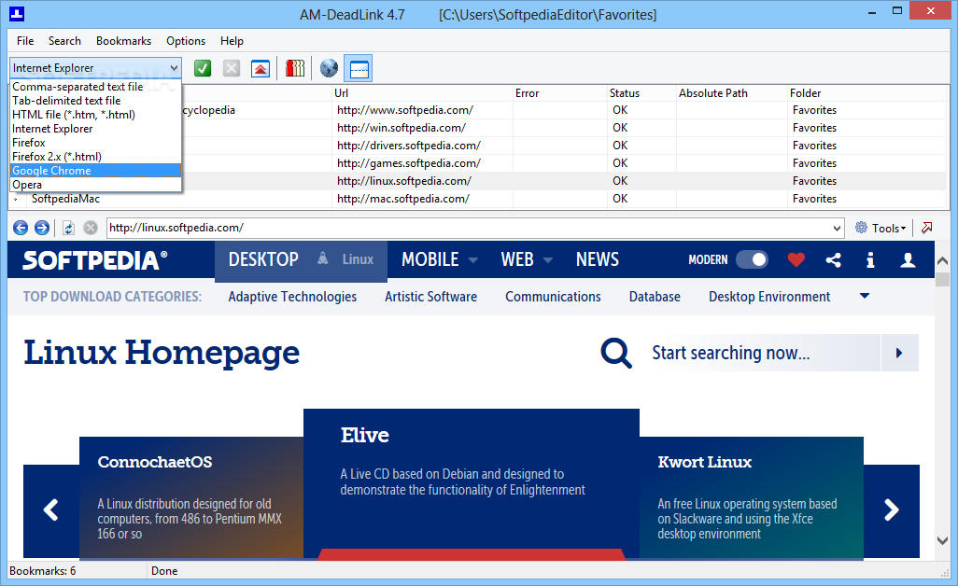
Task: Open Adaptive Technologies category
Action: pos(292,297)
